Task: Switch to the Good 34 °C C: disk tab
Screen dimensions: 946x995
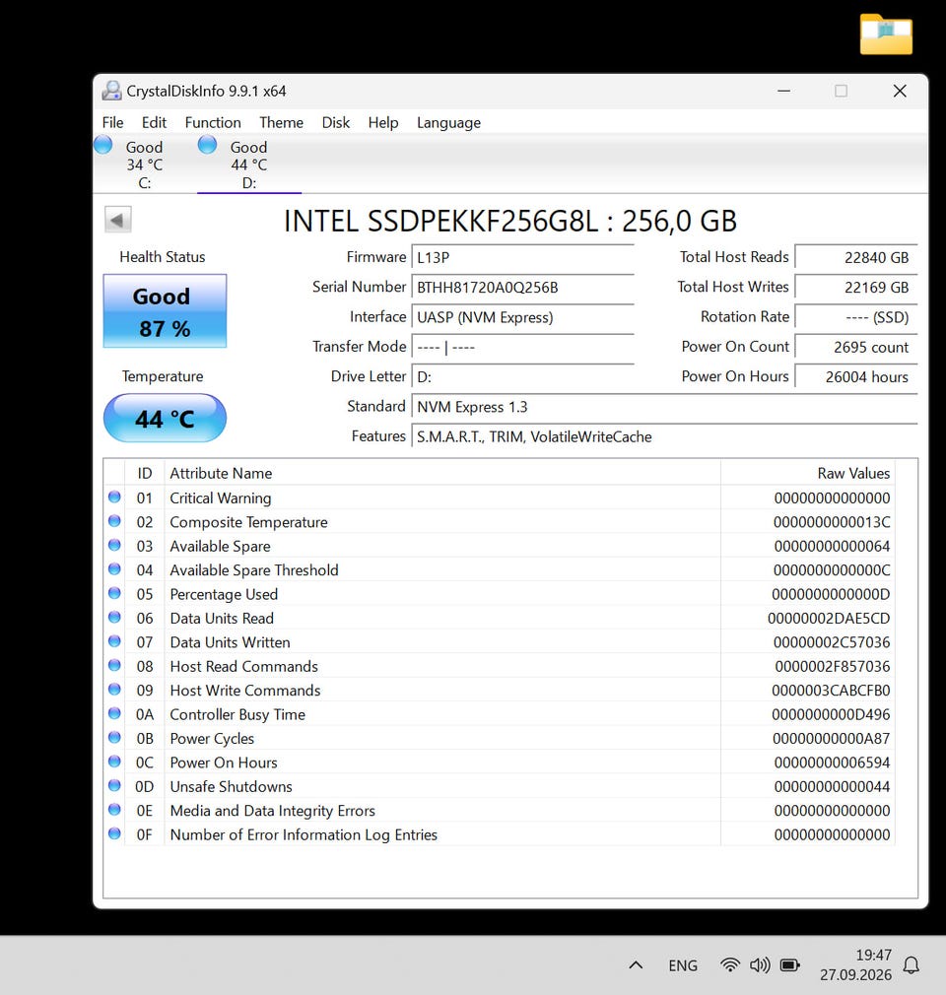Action: [145, 165]
